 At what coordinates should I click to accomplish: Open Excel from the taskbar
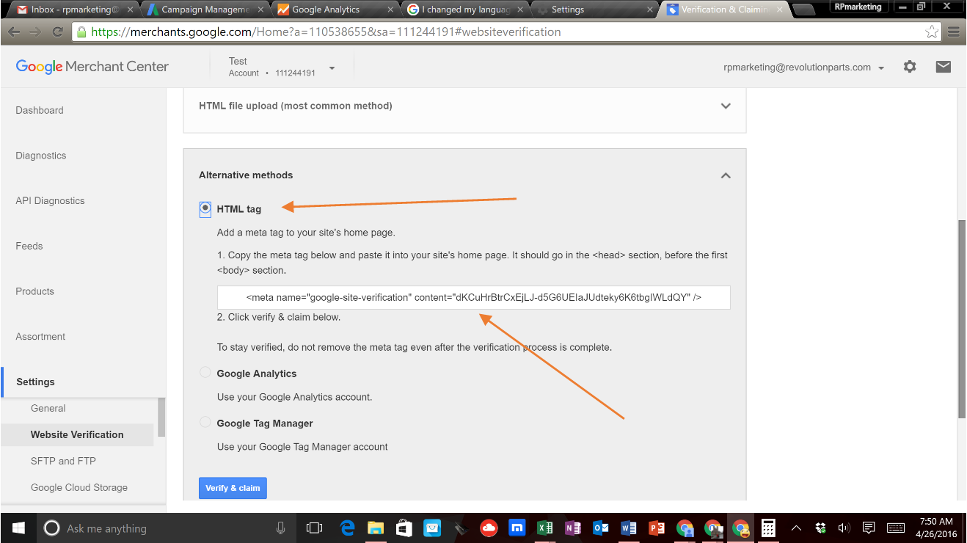(x=545, y=528)
